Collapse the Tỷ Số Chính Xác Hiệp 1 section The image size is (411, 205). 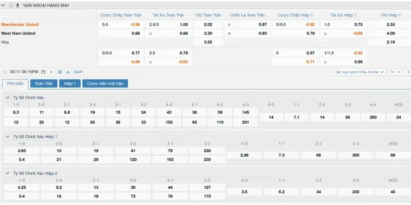coord(7,137)
